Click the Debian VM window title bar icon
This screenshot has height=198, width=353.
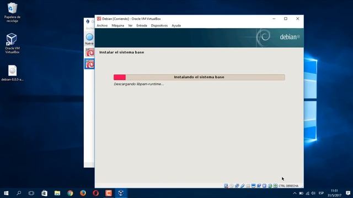[99, 19]
